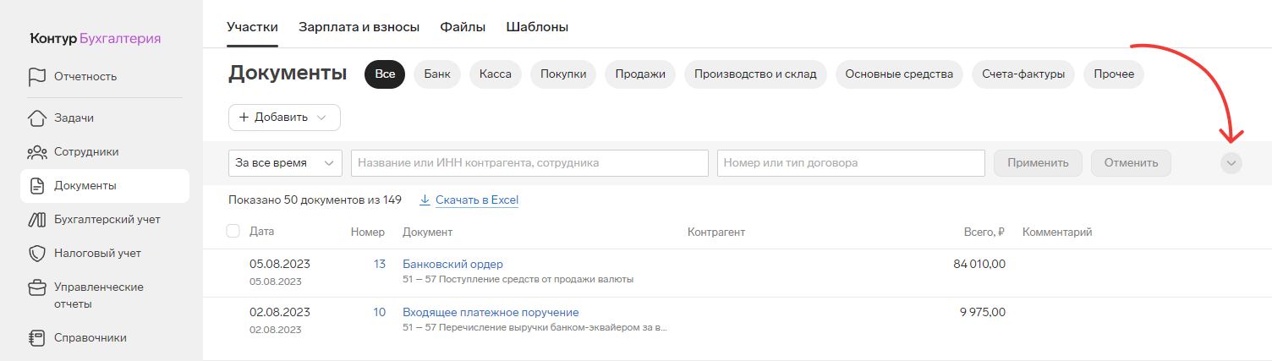Click document number 13 link
The height and width of the screenshot is (361, 1272).
tap(380, 264)
